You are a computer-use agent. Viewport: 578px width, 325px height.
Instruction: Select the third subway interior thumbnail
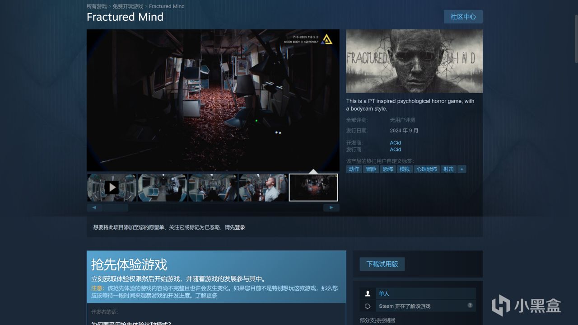tap(213, 188)
